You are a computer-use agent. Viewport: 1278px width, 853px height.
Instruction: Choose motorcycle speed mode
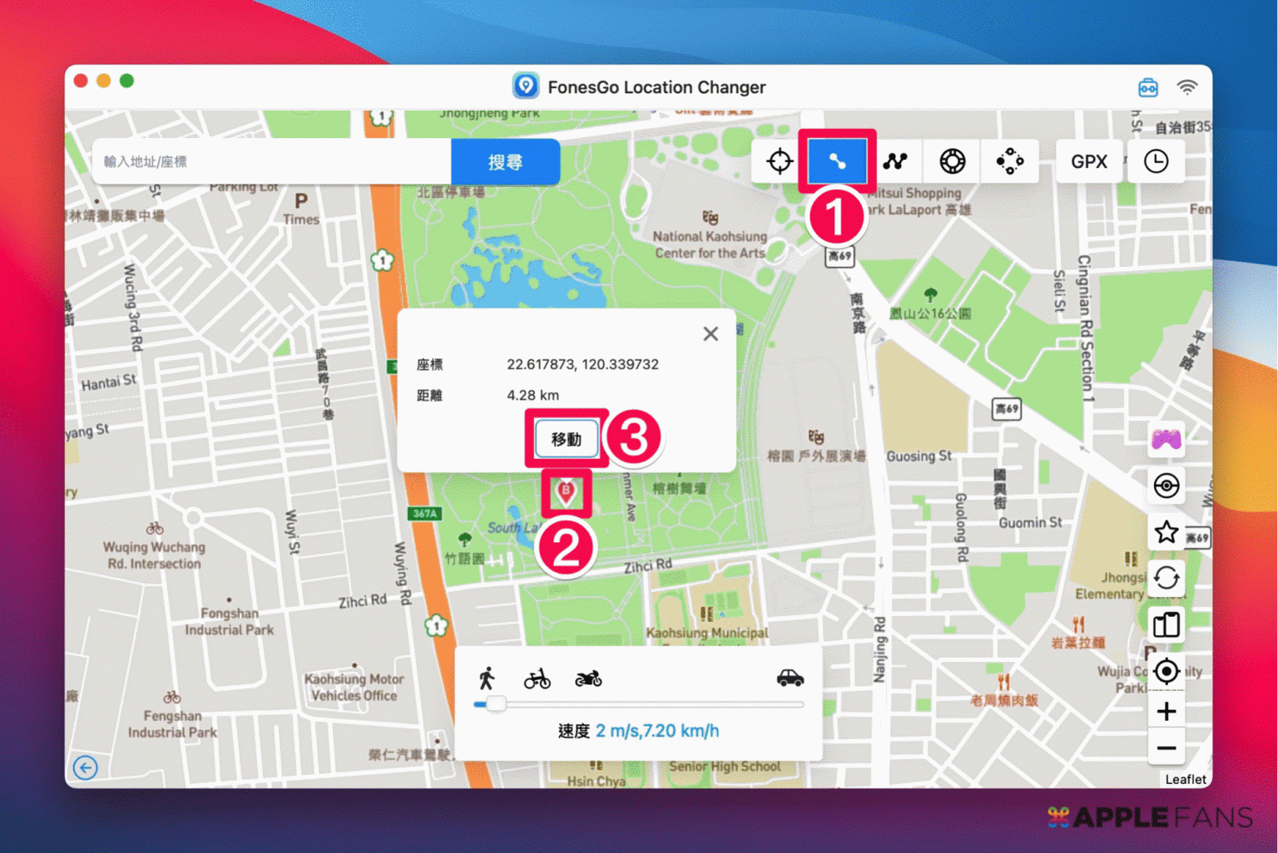[588, 679]
